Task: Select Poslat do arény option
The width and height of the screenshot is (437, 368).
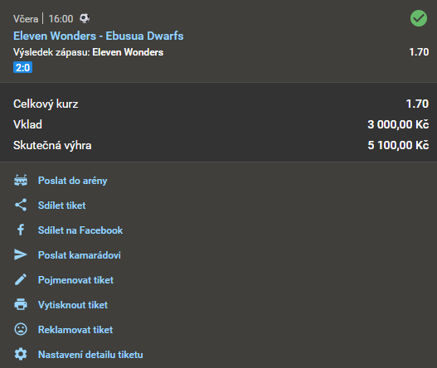Action: [x=72, y=181]
